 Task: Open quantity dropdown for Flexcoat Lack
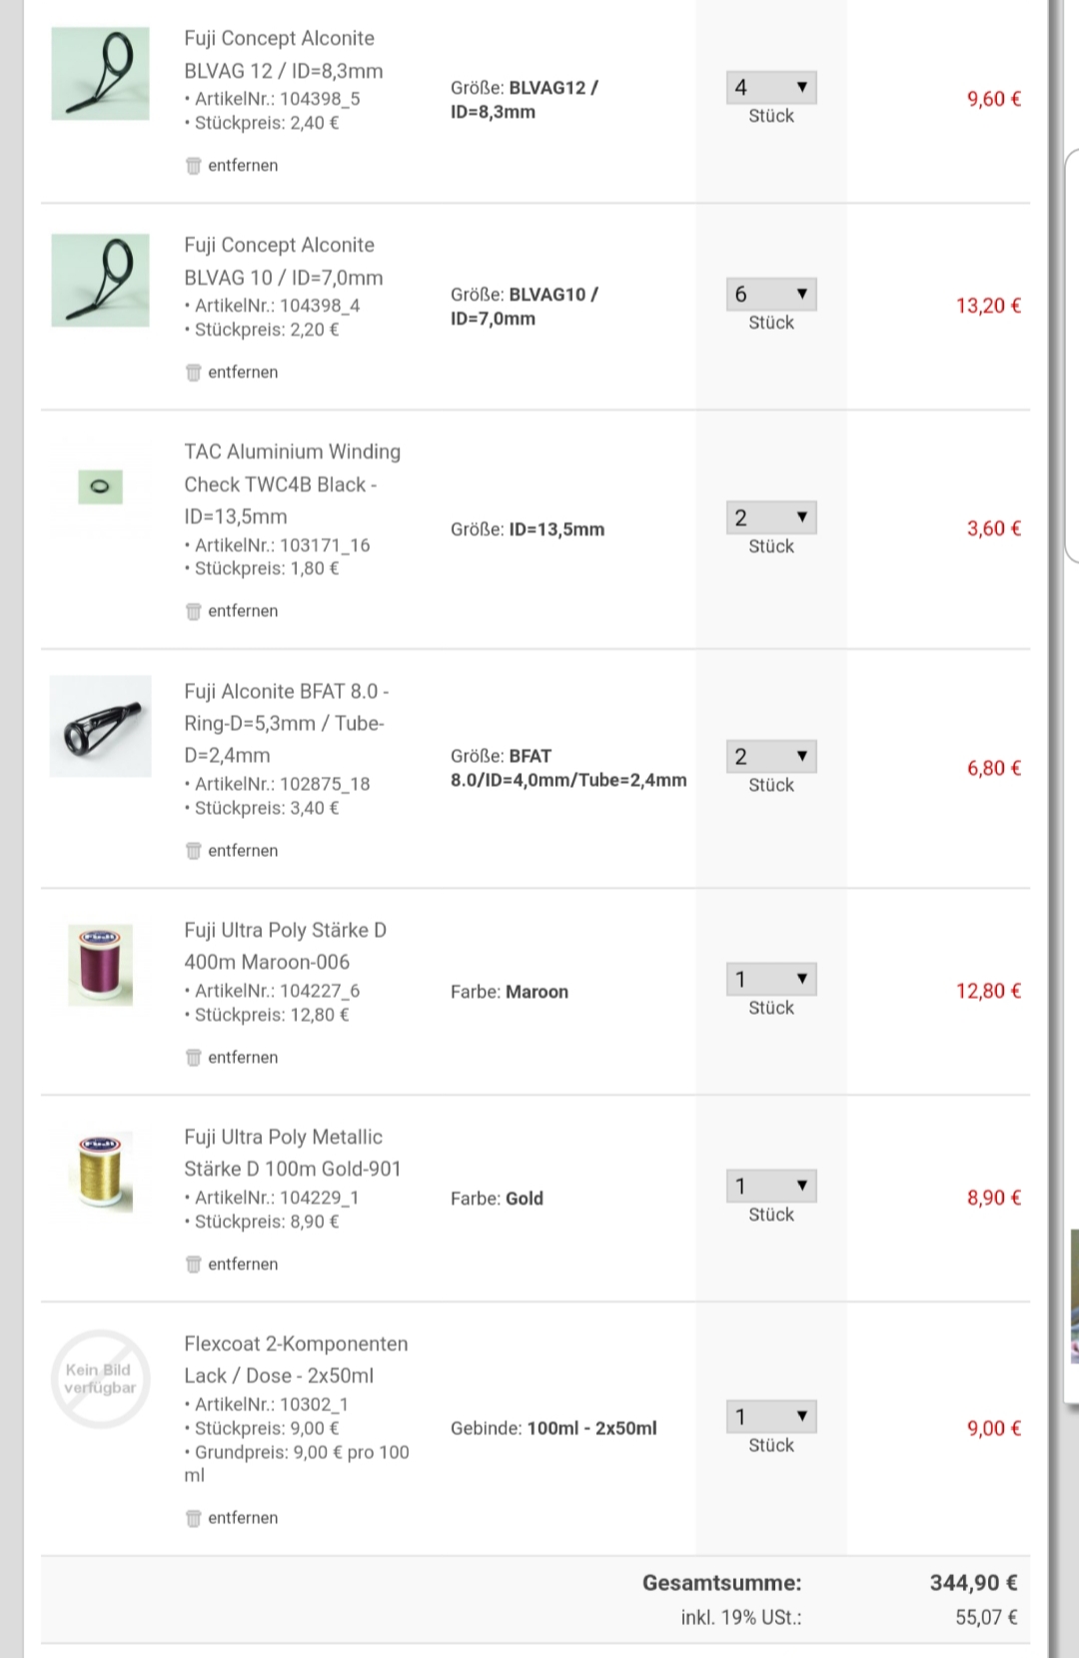(770, 1417)
